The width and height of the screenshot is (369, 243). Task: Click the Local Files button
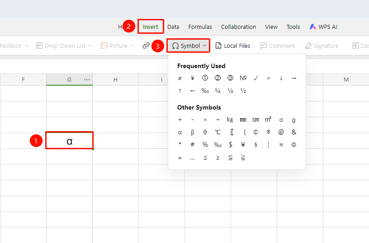[233, 46]
